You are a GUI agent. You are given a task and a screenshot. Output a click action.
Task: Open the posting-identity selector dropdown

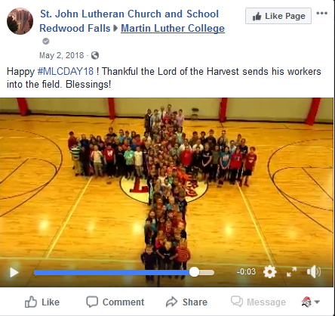pos(311,302)
